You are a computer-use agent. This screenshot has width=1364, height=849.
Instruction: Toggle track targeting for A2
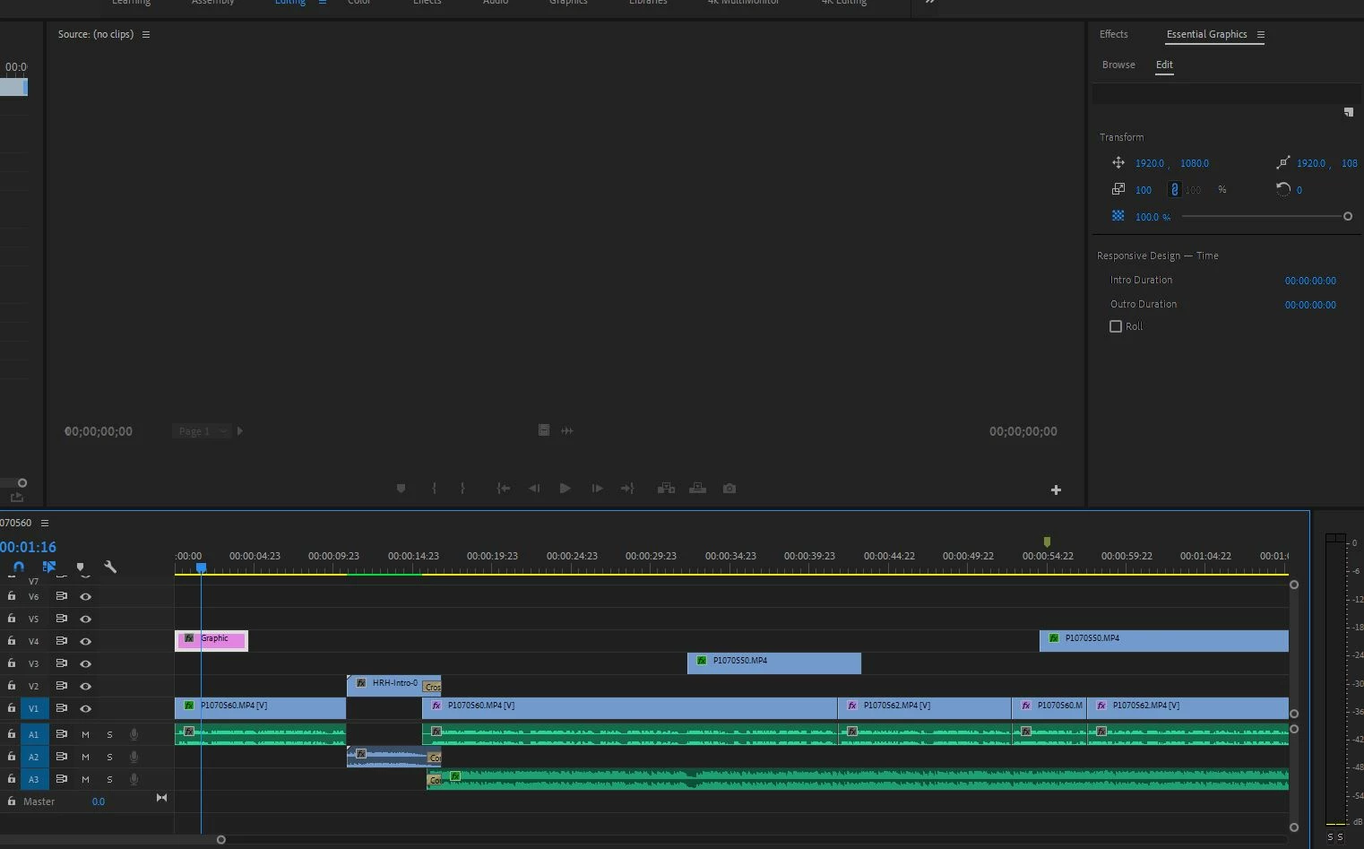(34, 757)
